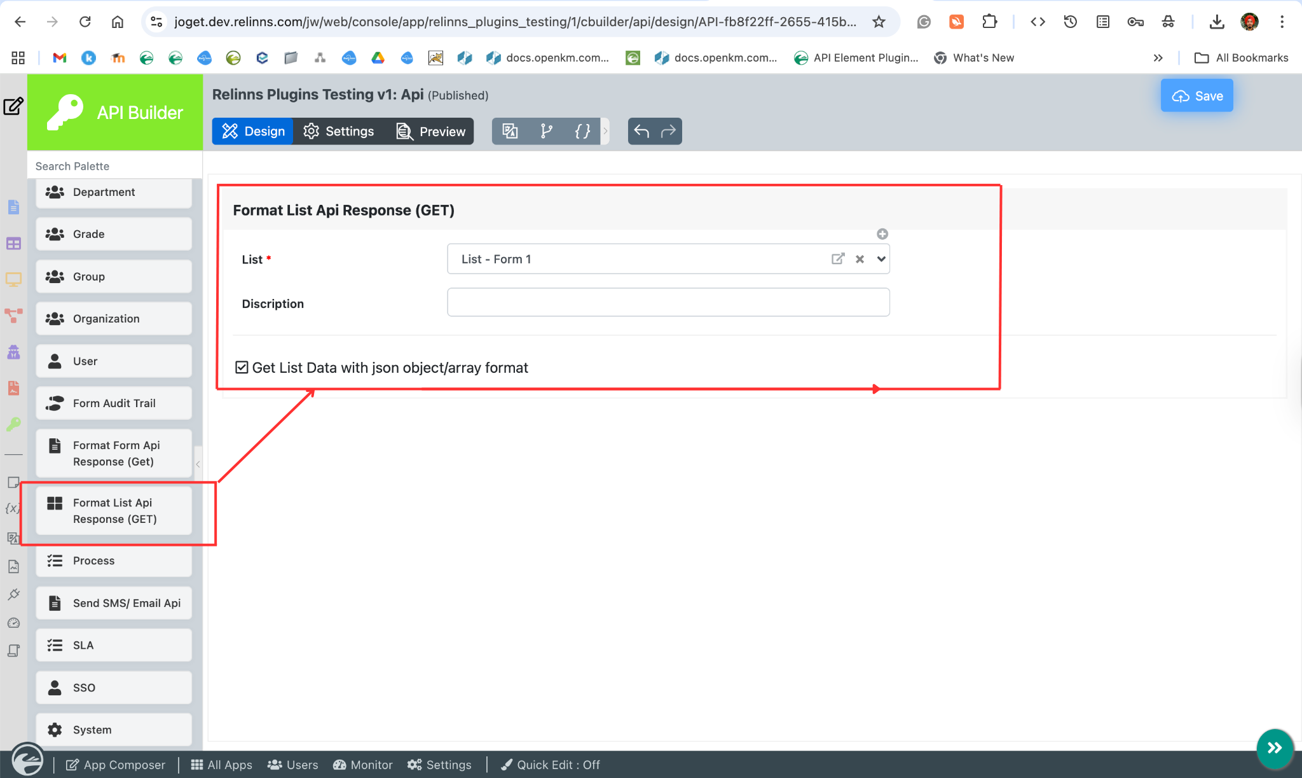Screen dimensions: 1302x778
Task: Click the undo arrow icon
Action: [641, 131]
